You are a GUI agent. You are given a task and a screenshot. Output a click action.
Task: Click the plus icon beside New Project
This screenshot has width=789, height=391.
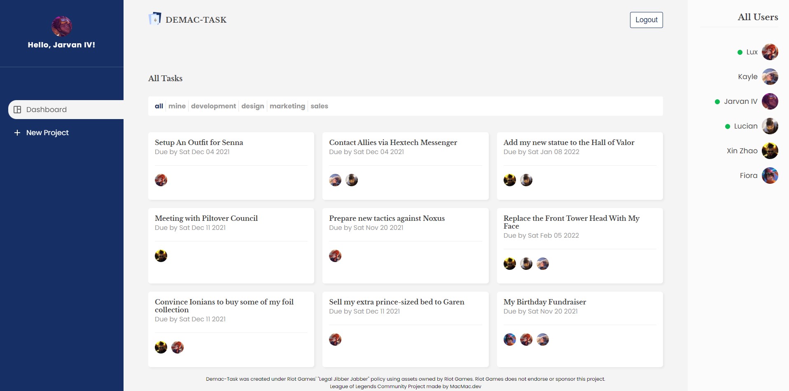[x=17, y=133]
